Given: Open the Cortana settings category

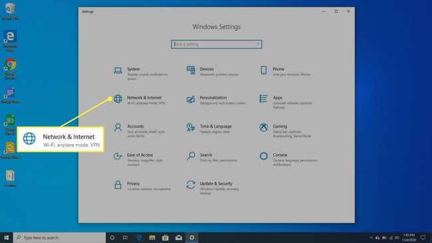Looking at the screenshot, I should coord(288,159).
